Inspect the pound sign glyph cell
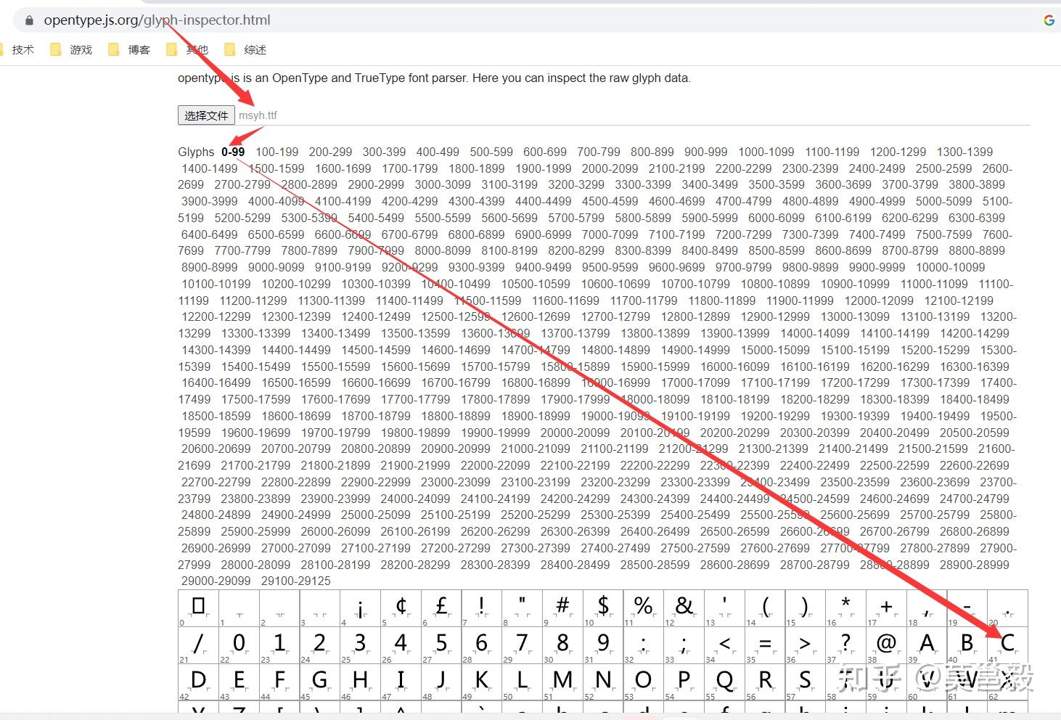This screenshot has height=720, width=1061. tap(441, 608)
